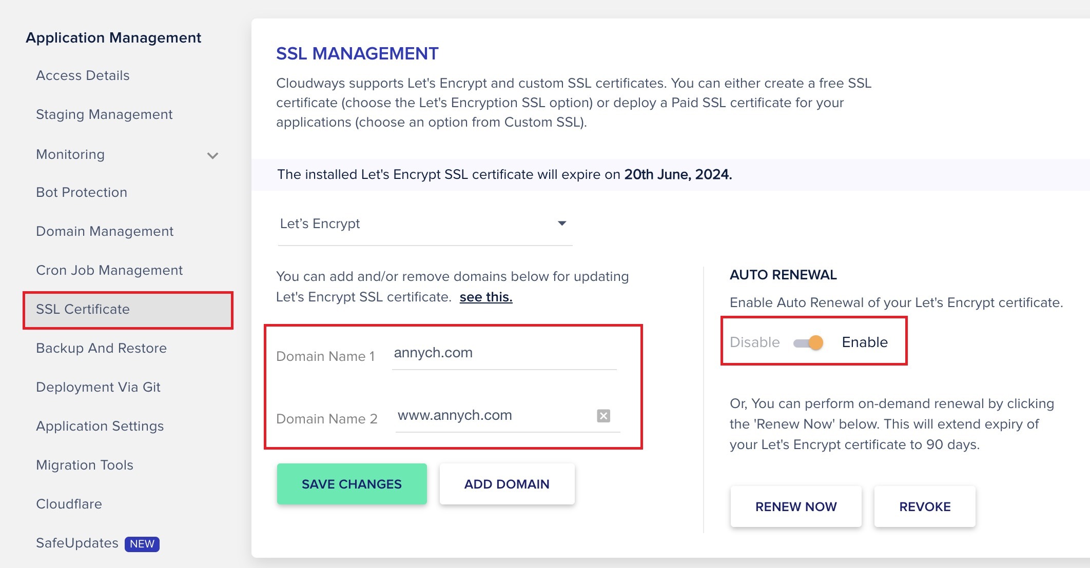Image resolution: width=1090 pixels, height=568 pixels.
Task: Select the Disable label for auto renewal
Action: 755,342
